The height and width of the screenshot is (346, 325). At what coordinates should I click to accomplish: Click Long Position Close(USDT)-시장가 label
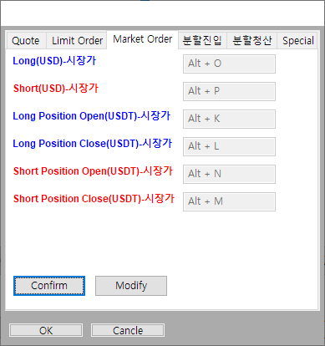(x=93, y=144)
